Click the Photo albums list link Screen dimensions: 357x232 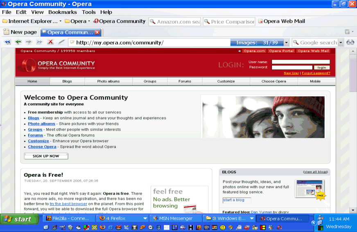41,124
